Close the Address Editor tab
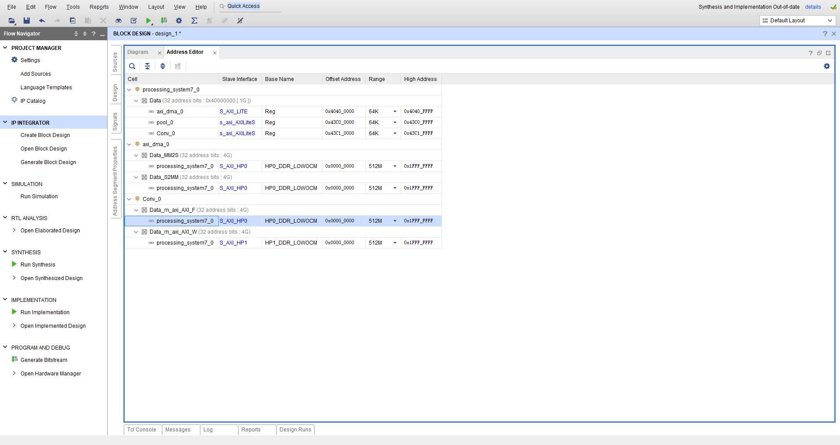 tap(215, 53)
